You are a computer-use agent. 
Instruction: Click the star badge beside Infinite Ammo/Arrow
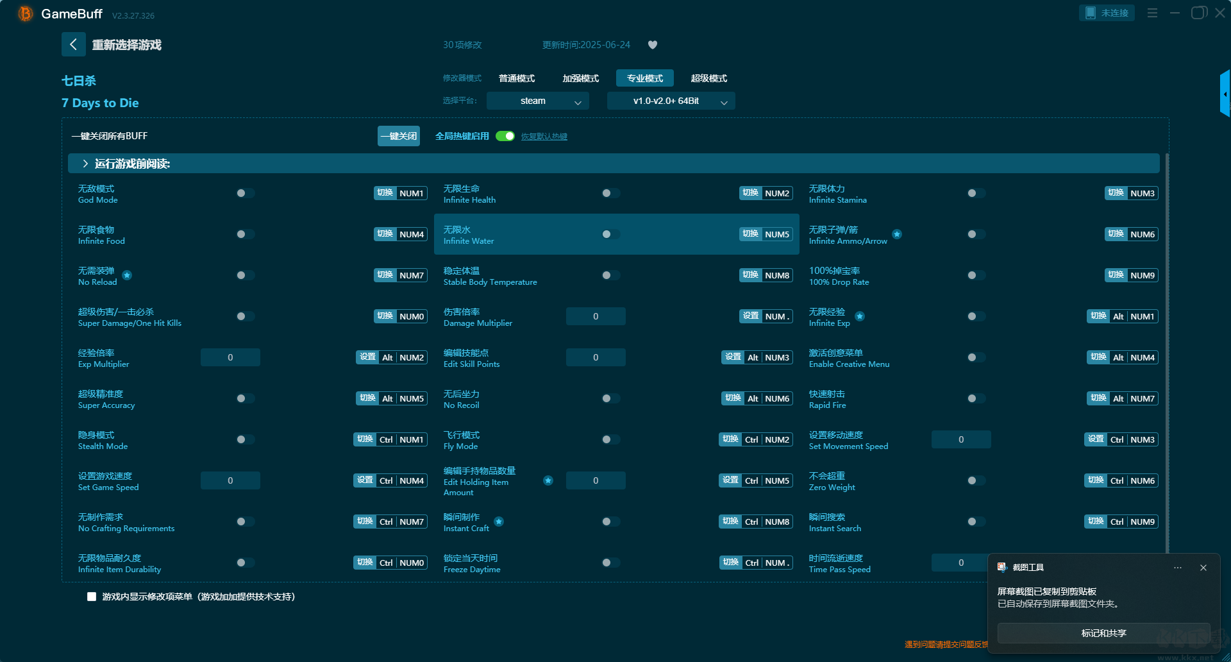(897, 234)
